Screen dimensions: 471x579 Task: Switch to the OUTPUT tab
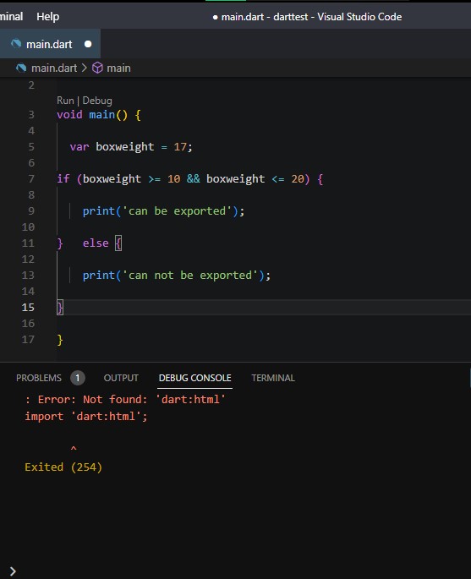coord(121,378)
